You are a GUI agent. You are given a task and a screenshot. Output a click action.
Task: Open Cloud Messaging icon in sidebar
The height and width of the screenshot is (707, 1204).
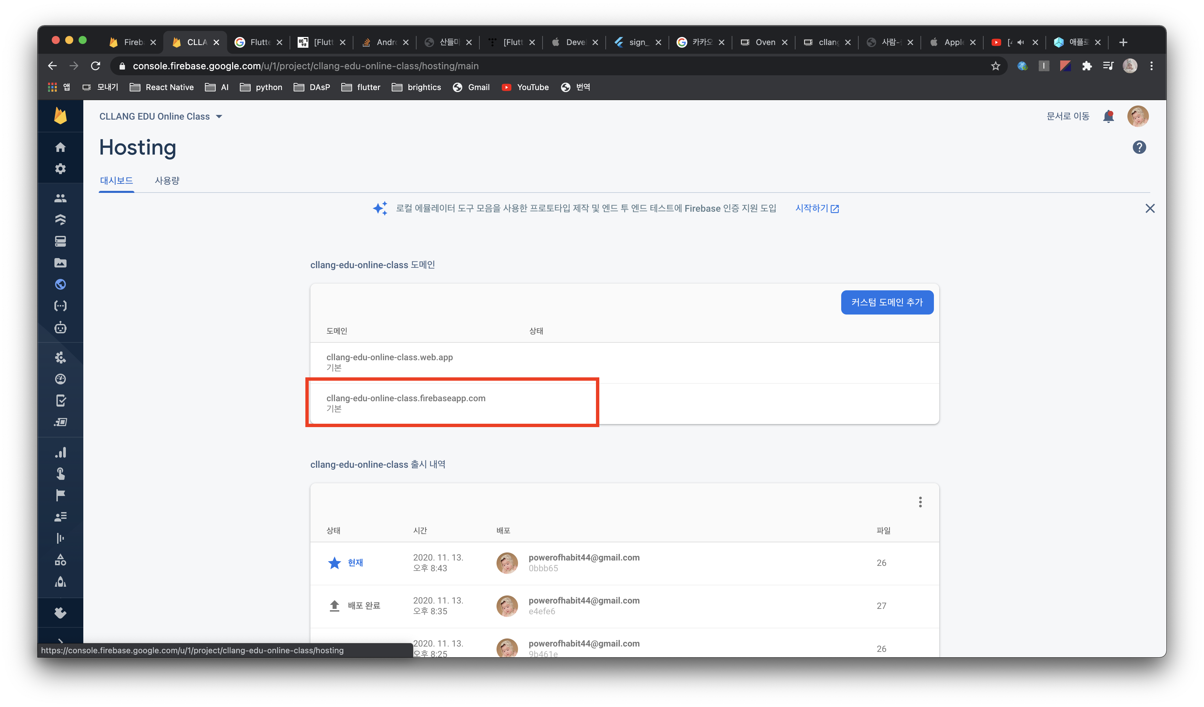pos(60,517)
